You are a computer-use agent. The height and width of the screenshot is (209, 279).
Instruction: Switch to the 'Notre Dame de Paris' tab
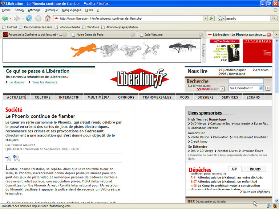click(103, 35)
